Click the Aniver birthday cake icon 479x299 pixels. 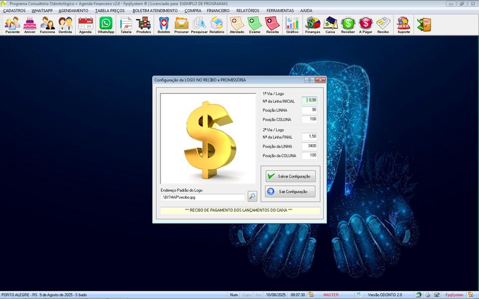tap(30, 25)
